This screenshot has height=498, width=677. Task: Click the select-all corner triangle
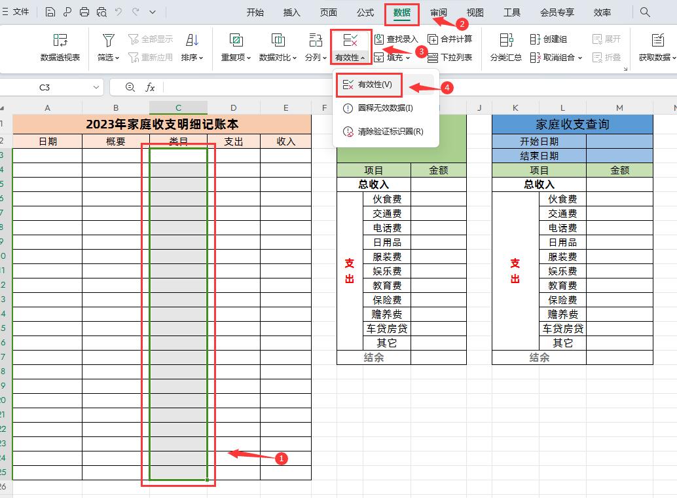3,108
